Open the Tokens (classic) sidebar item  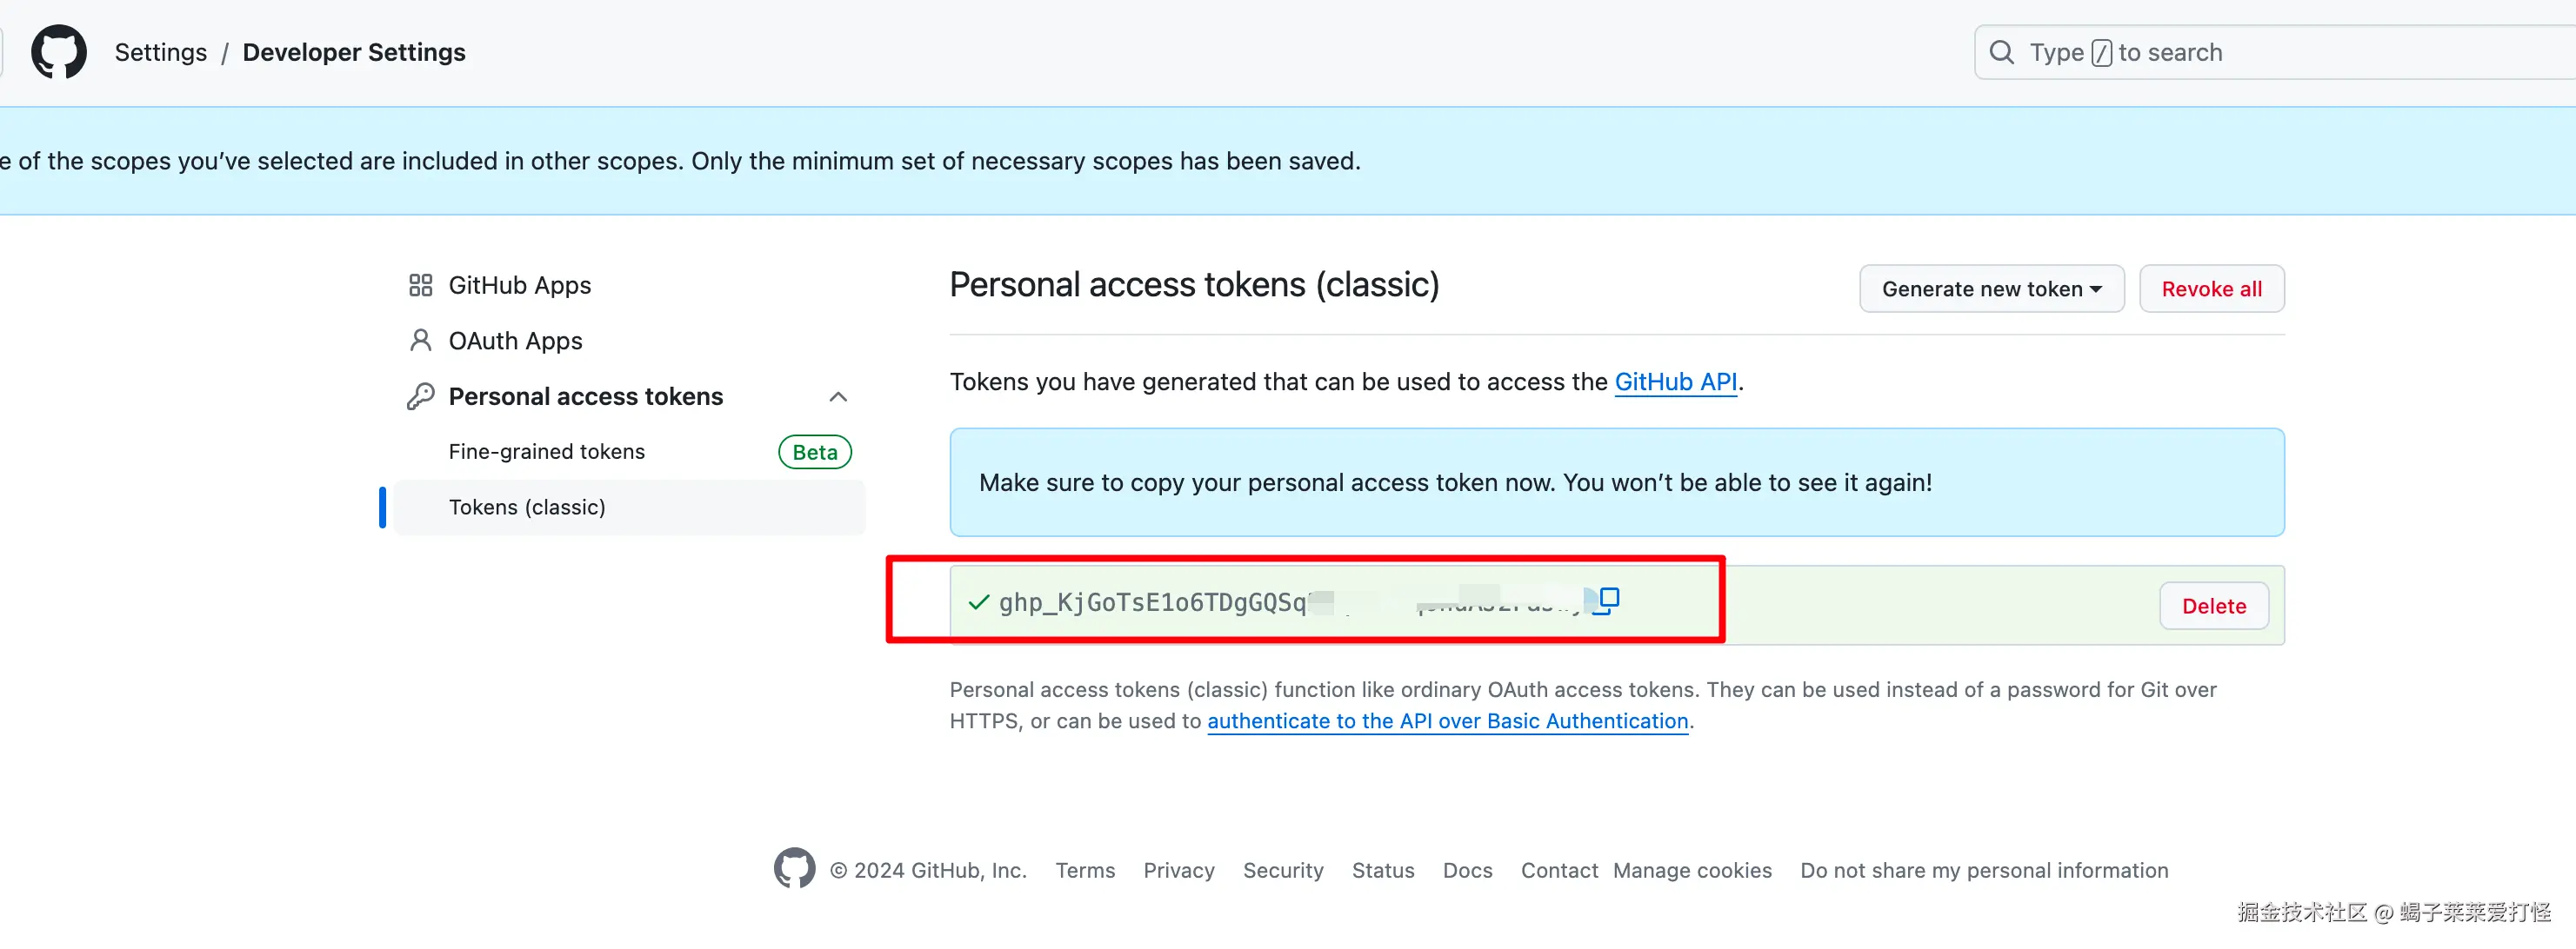(x=527, y=508)
